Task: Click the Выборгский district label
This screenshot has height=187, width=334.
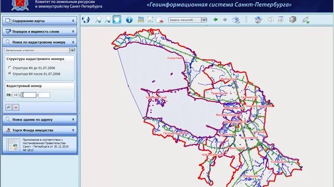Action: tap(229, 79)
